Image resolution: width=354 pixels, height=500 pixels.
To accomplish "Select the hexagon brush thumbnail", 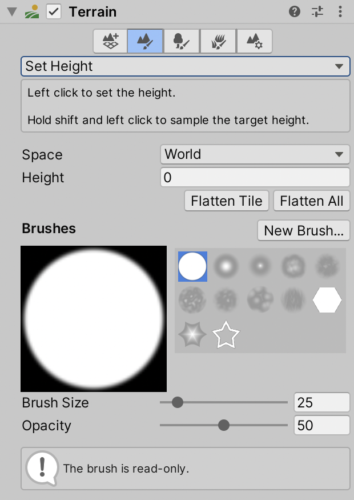I will [327, 299].
